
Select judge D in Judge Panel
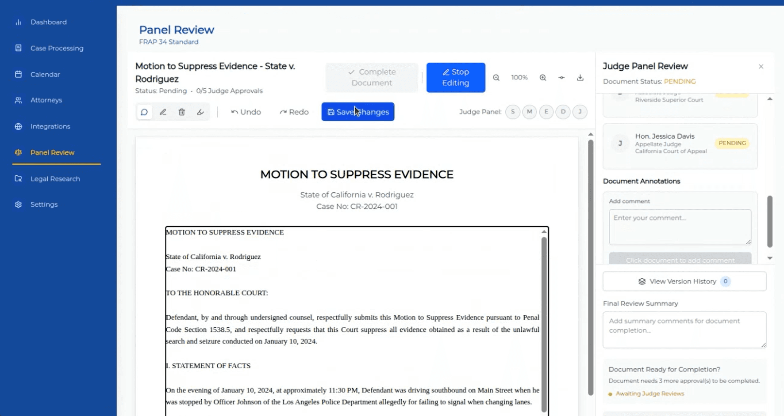(x=563, y=112)
